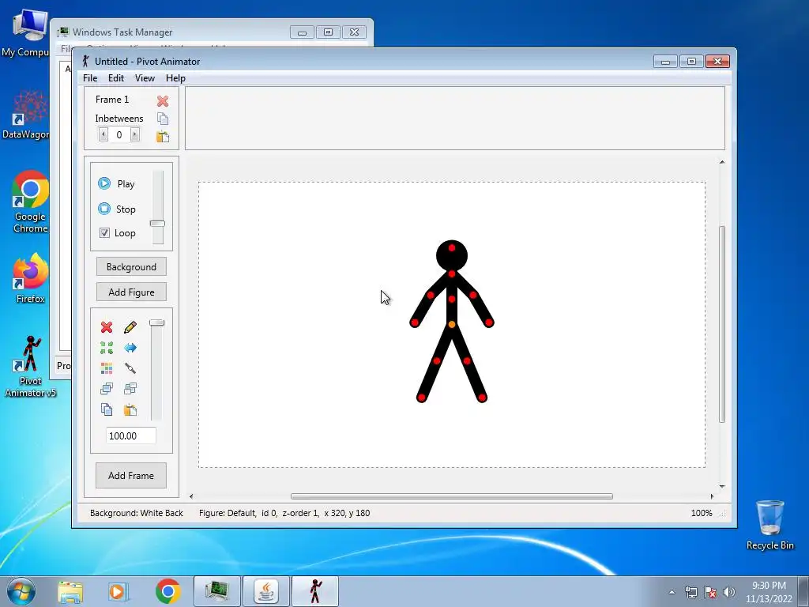The height and width of the screenshot is (607, 809).
Task: Join figures with the link tool
Action: point(130,368)
